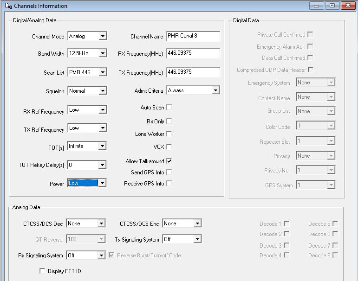This screenshot has width=358, height=281.
Task: Click the Contact Name dropdown
Action: coord(316,97)
